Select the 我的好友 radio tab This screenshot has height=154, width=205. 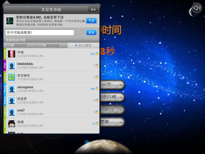(19, 45)
